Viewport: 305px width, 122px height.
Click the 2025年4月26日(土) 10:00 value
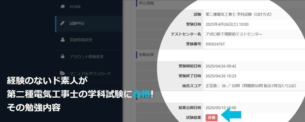click(x=227, y=24)
